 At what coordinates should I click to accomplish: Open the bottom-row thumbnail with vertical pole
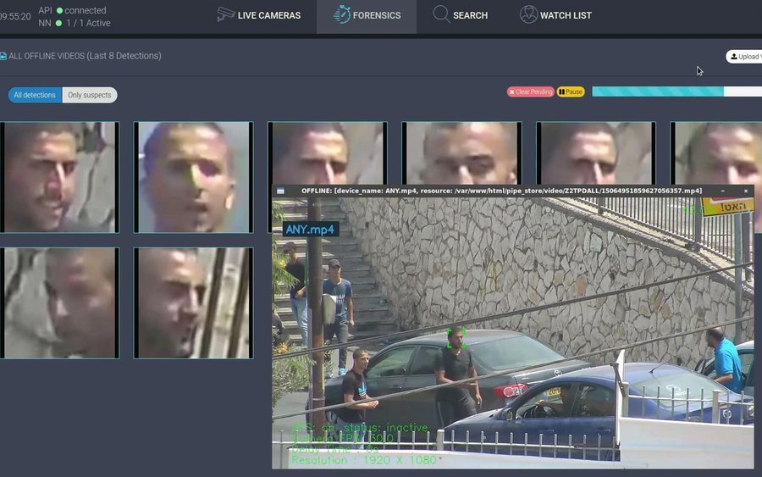[193, 303]
